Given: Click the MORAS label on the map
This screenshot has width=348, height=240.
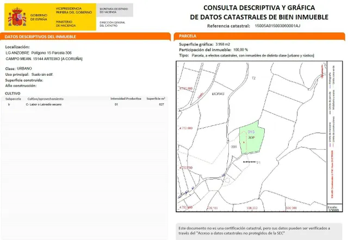Looking at the screenshot, I should (x=218, y=94).
